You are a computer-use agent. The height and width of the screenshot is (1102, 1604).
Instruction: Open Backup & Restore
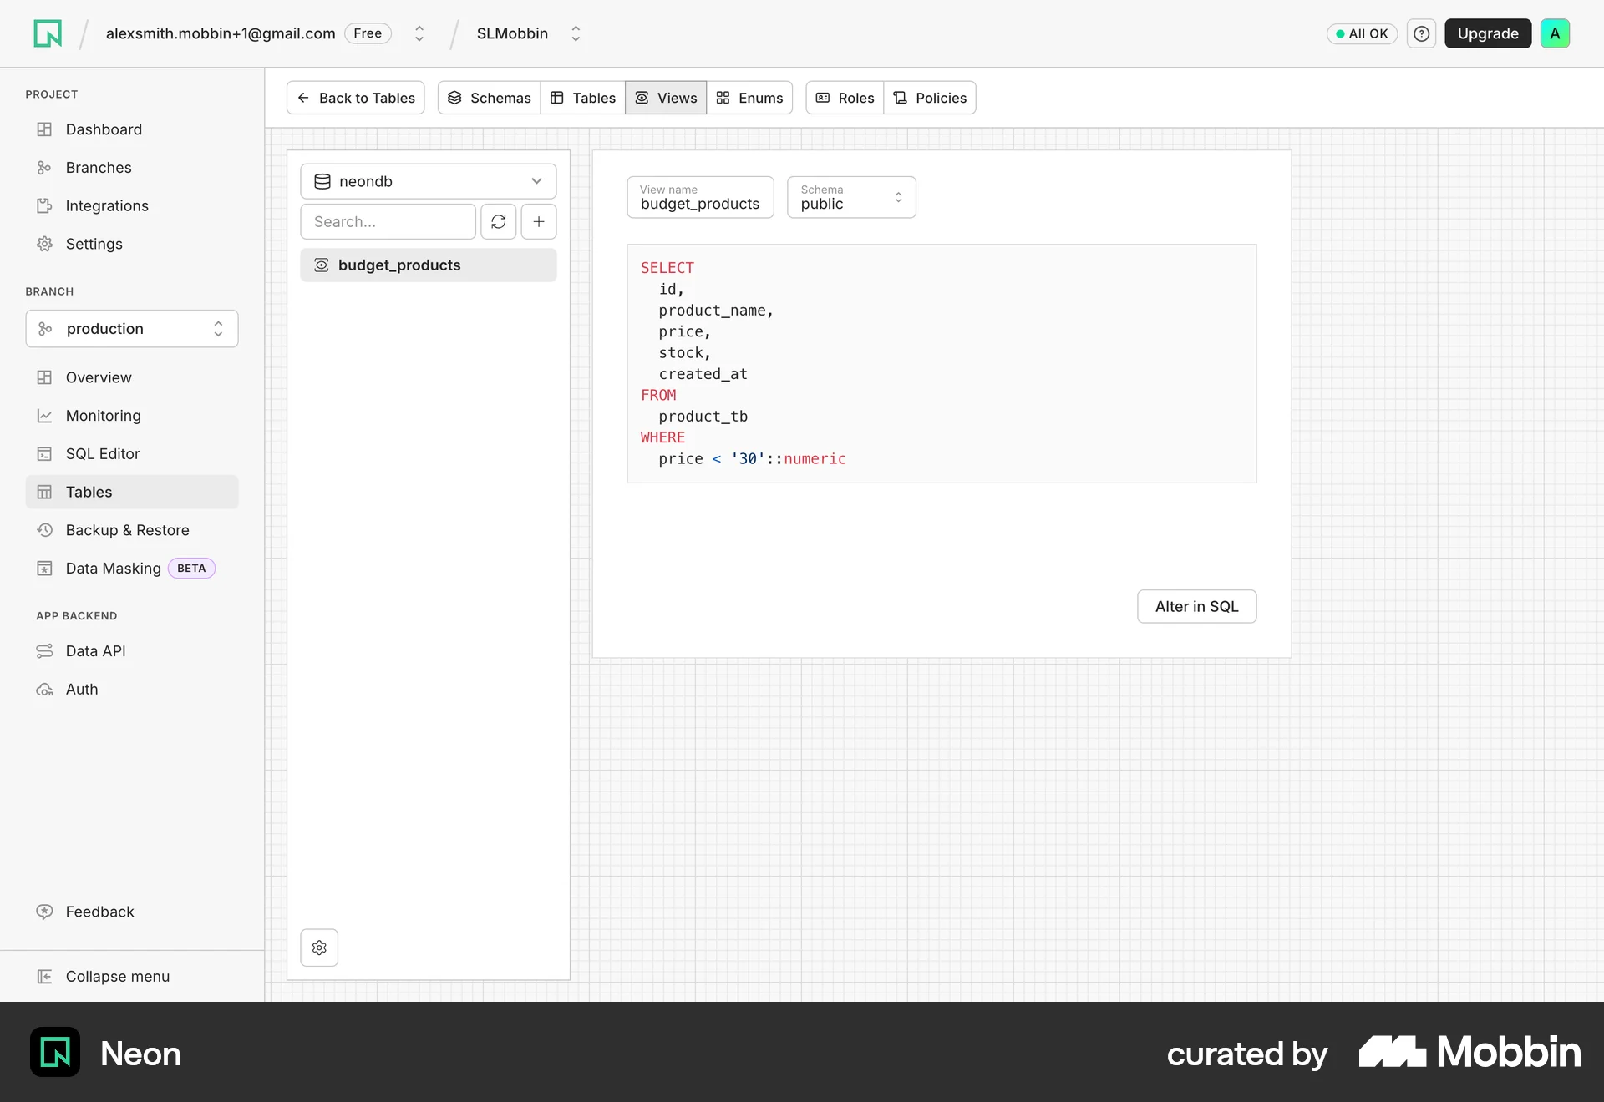pos(132,530)
